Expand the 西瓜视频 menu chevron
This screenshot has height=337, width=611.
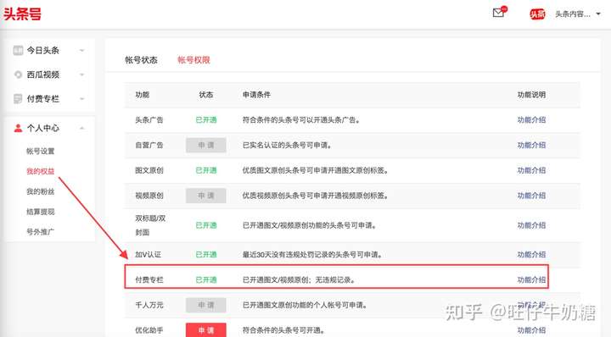click(x=81, y=75)
